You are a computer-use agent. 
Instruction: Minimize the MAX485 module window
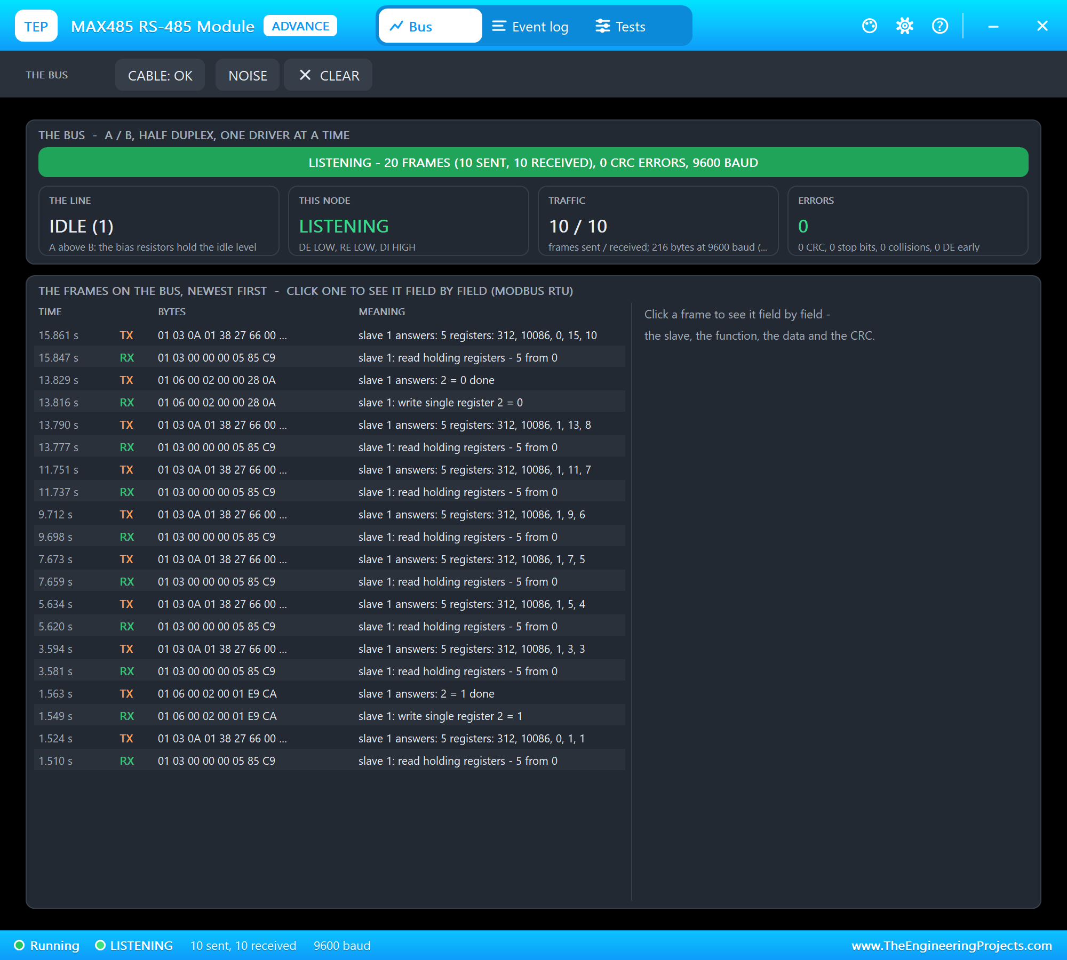(993, 26)
